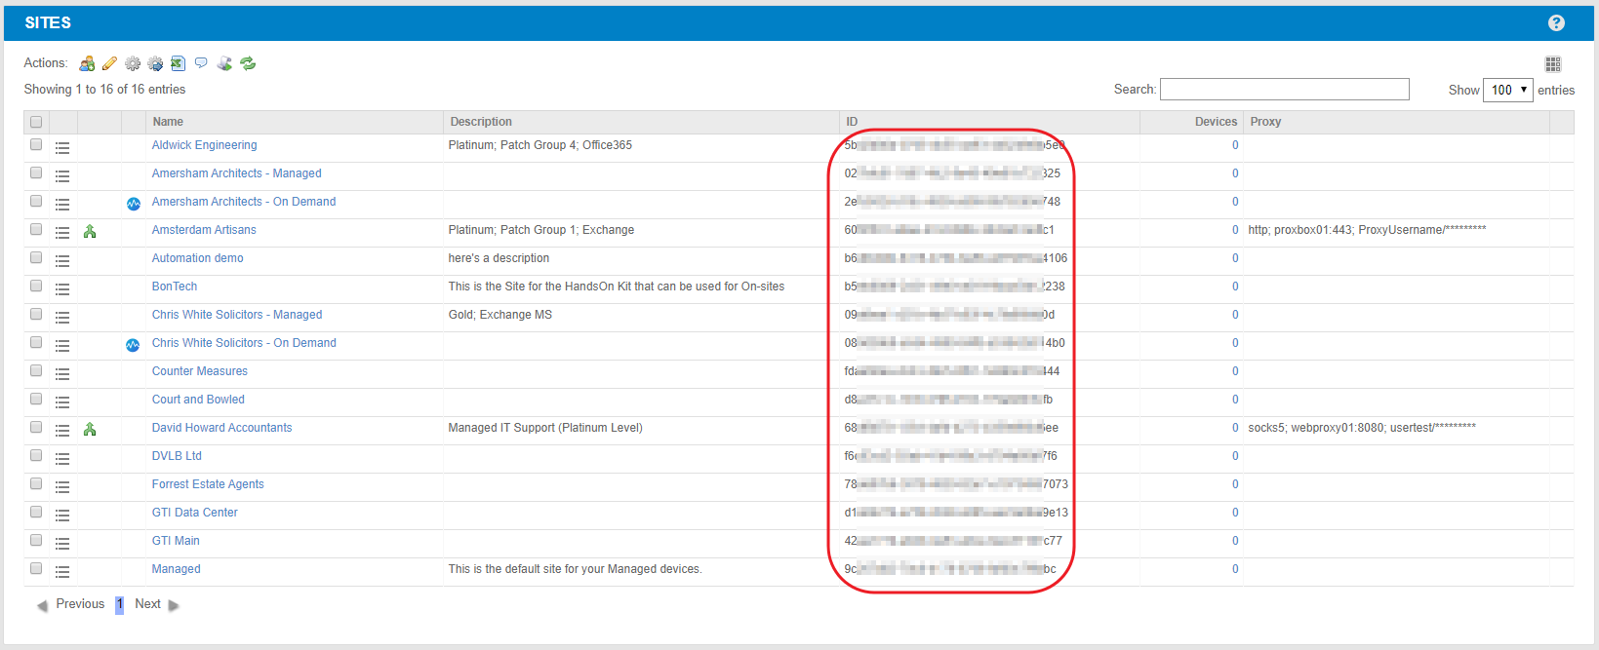The width and height of the screenshot is (1599, 650).
Task: Go to page 1 in pagination
Action: tap(120, 604)
